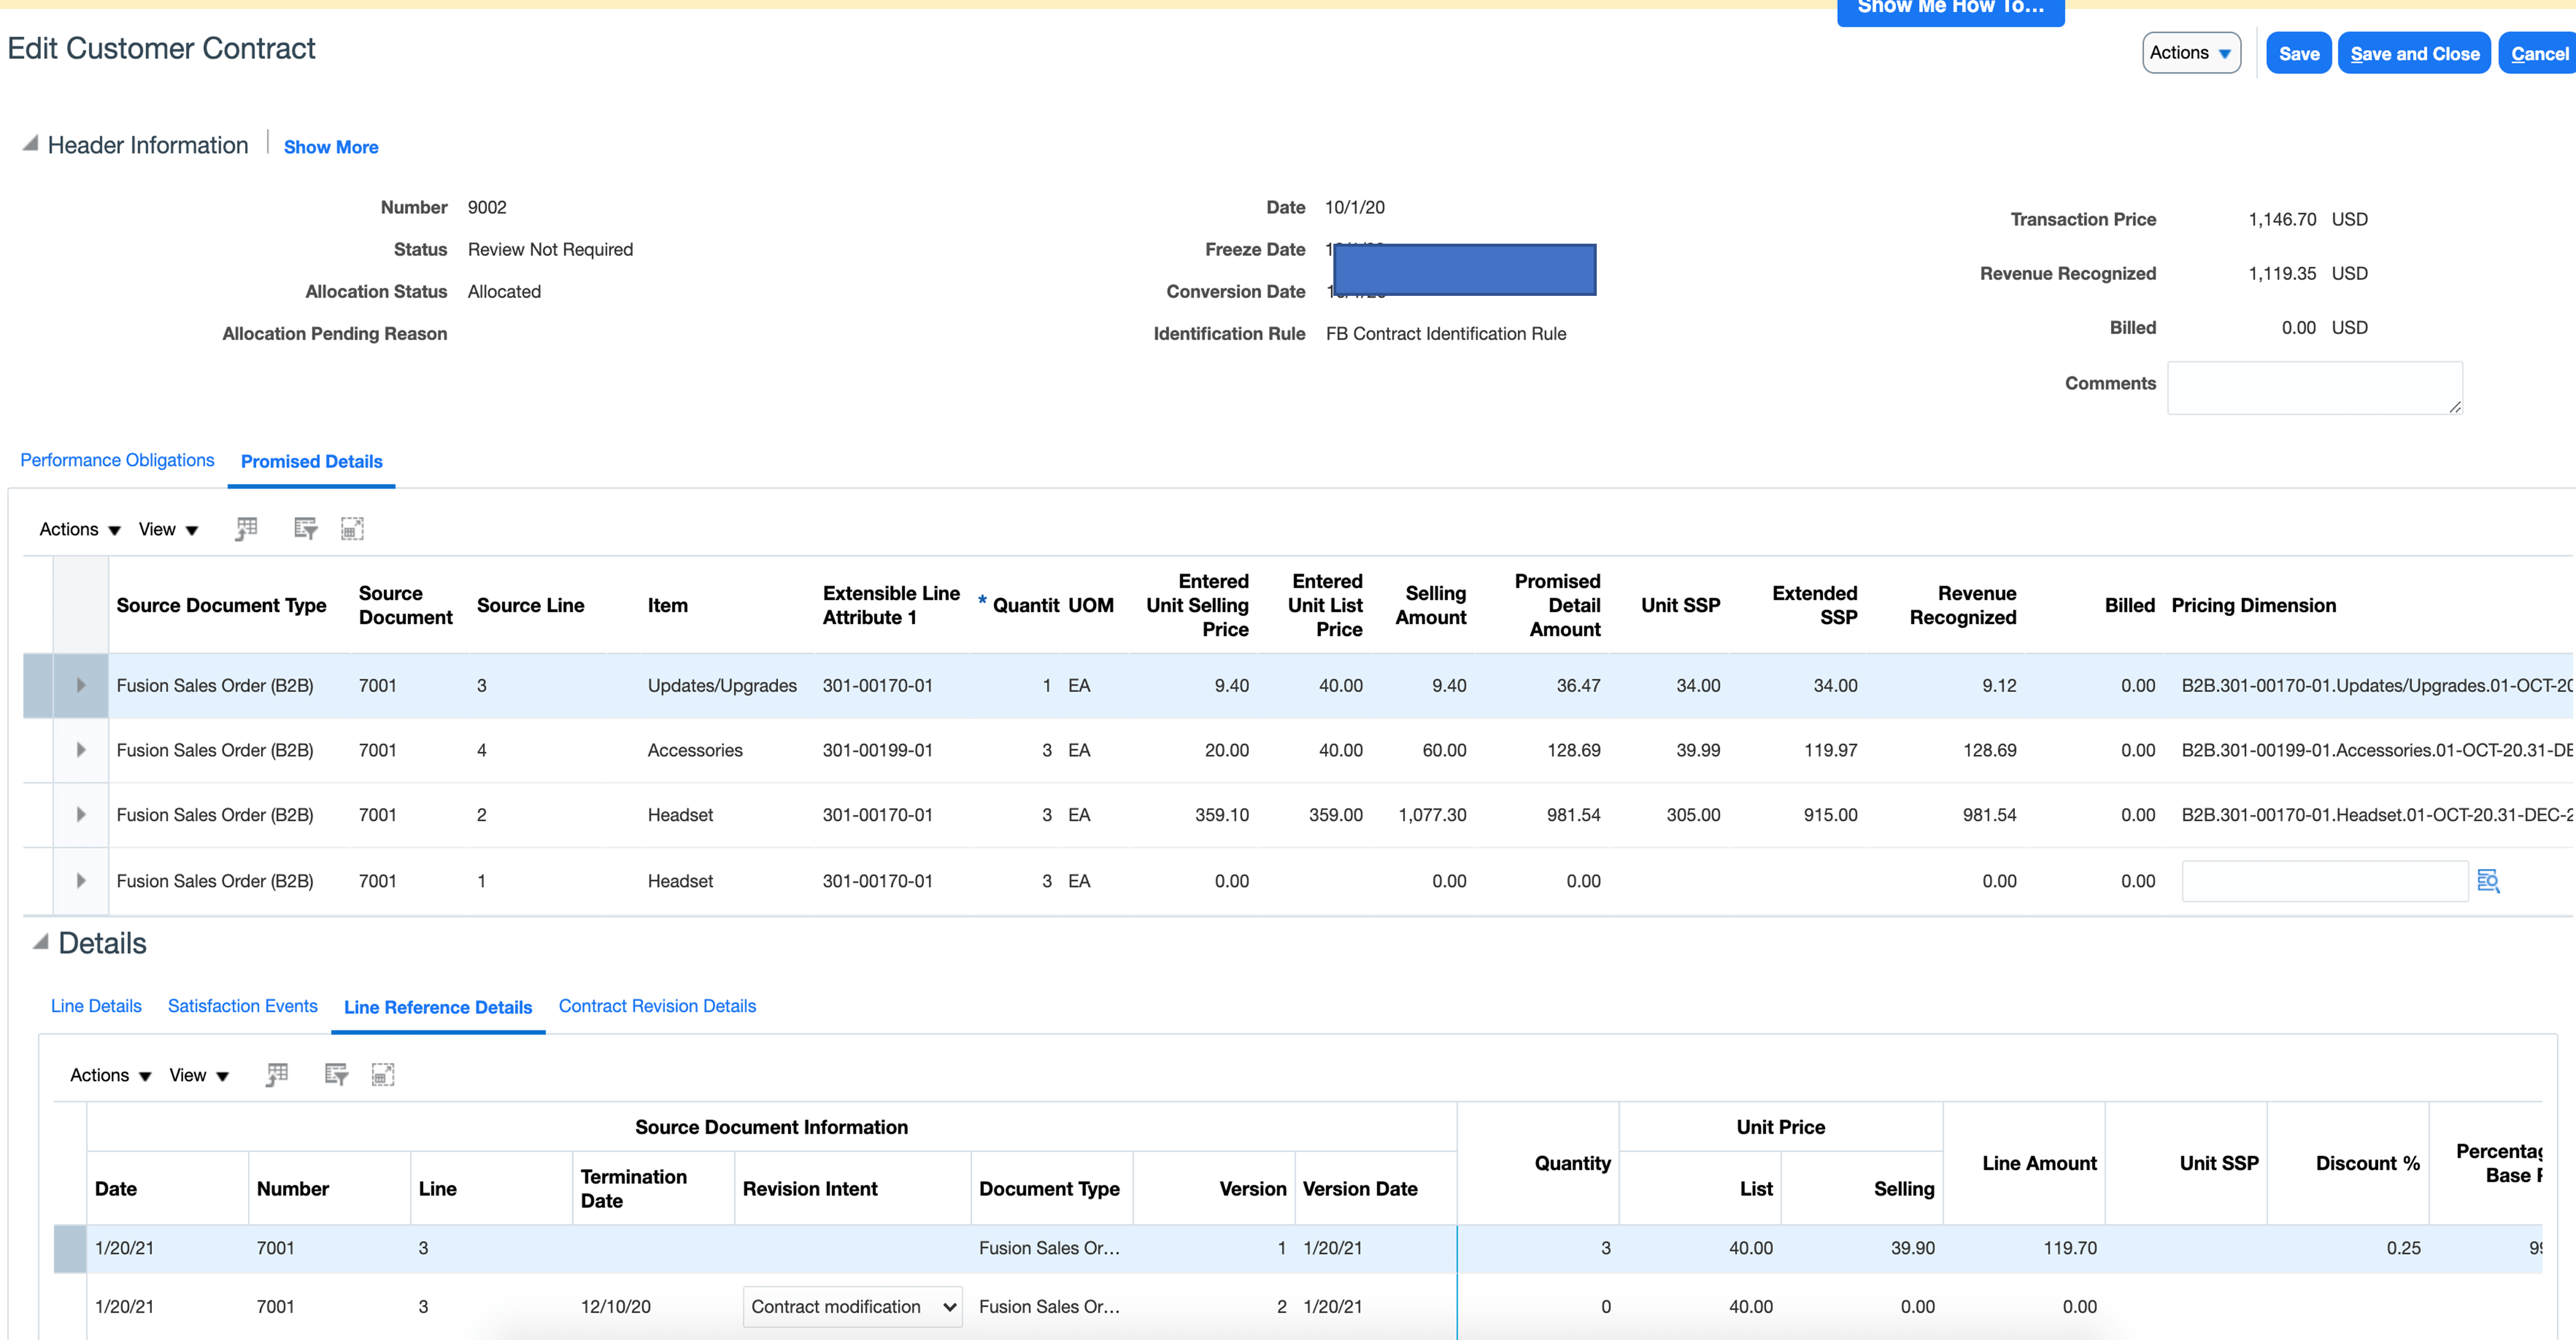This screenshot has height=1340, width=2576.
Task: Click Export to Excel icon in Promised Details toolbar
Action: (x=246, y=528)
